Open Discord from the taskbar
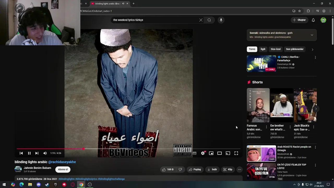The image size is (334, 188). click(x=39, y=185)
